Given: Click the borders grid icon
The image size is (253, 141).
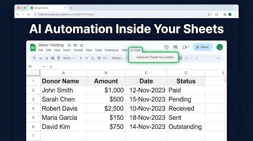Looking at the screenshot, I should coord(181,58).
